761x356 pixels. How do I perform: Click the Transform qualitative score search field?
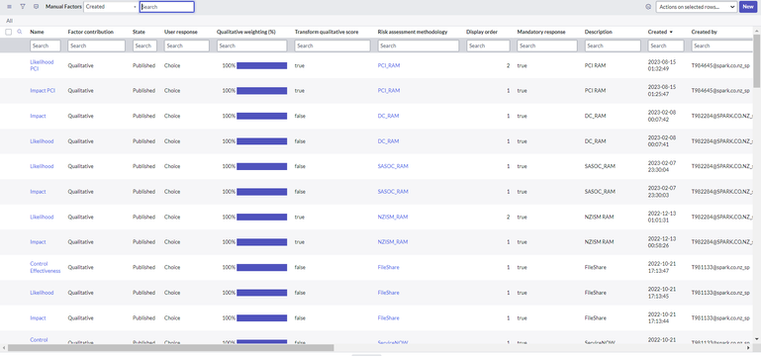click(x=333, y=45)
